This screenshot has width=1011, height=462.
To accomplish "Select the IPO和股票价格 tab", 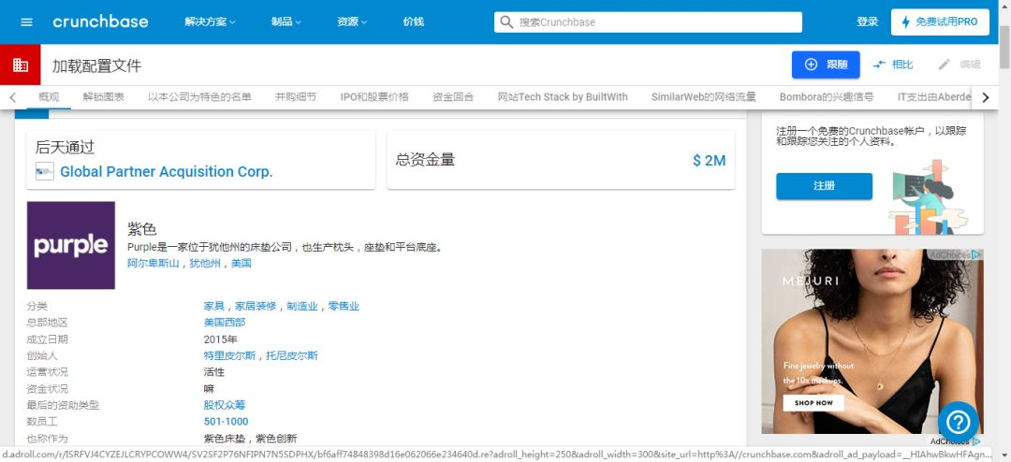I will pos(374,97).
